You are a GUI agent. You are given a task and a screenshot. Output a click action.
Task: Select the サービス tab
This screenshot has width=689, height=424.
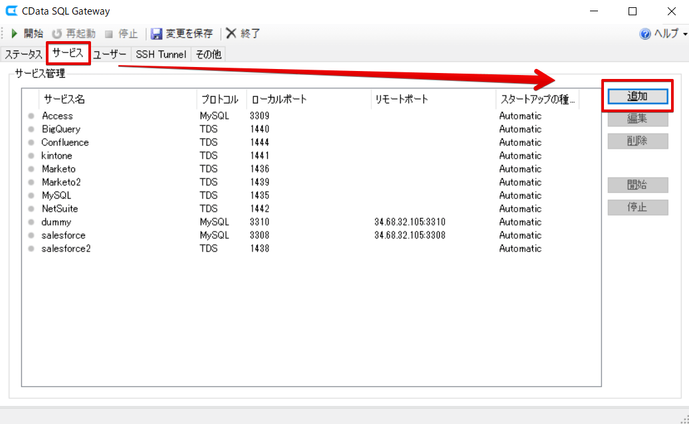[68, 53]
